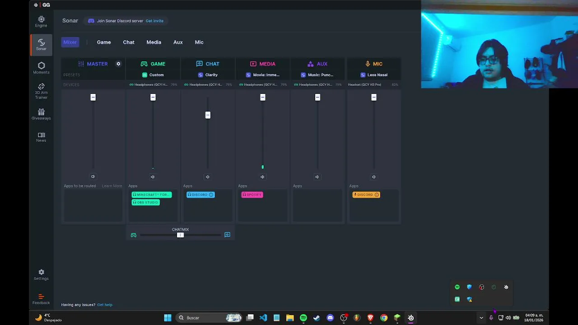Screen dimensions: 578x325
Task: Mute the Mic channel speaker icon
Action: [373, 177]
